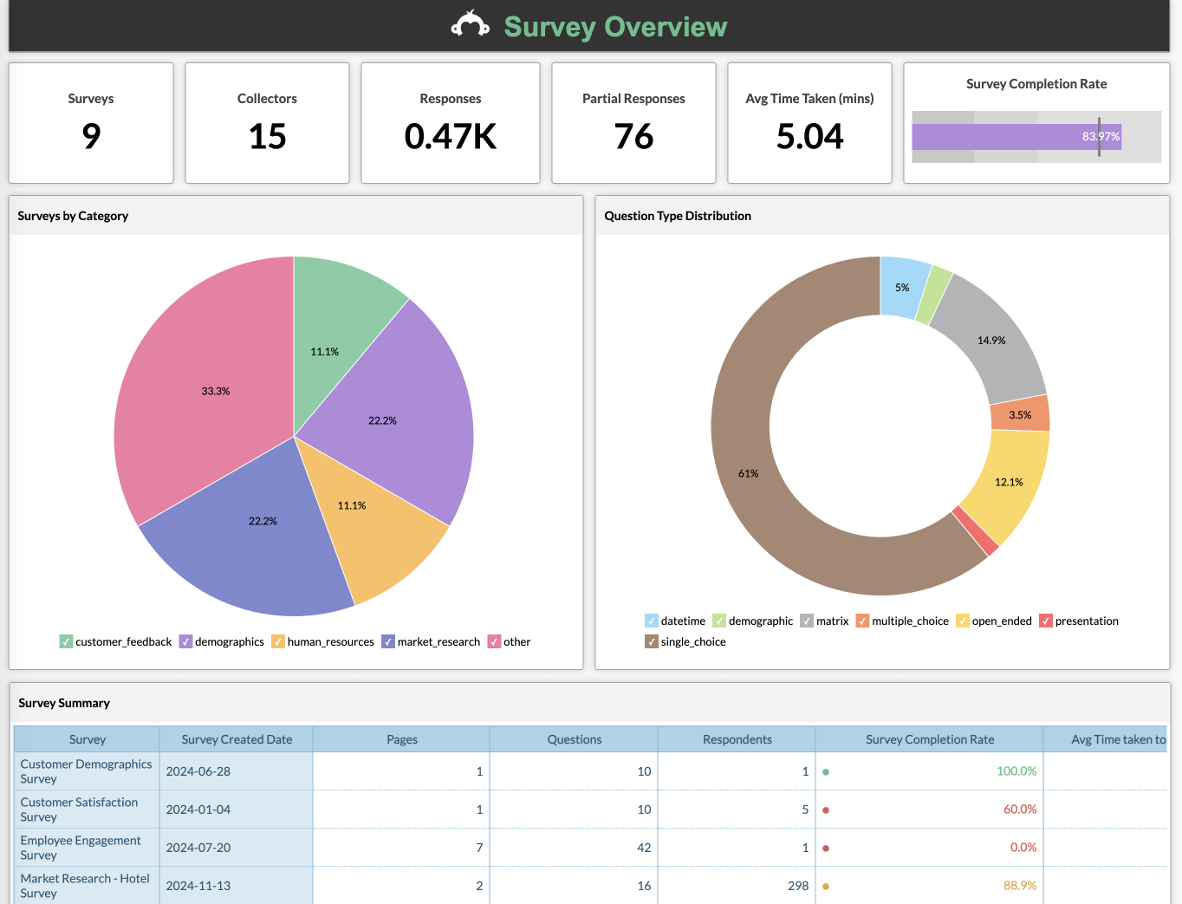
Task: Open the Customer Satisfaction Survey row
Action: [79, 810]
